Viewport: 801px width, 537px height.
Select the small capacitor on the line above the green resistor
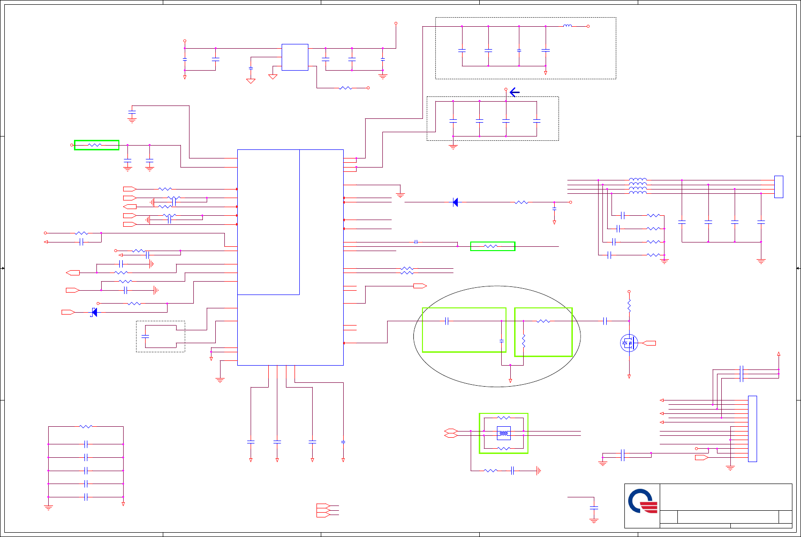[x=416, y=242]
